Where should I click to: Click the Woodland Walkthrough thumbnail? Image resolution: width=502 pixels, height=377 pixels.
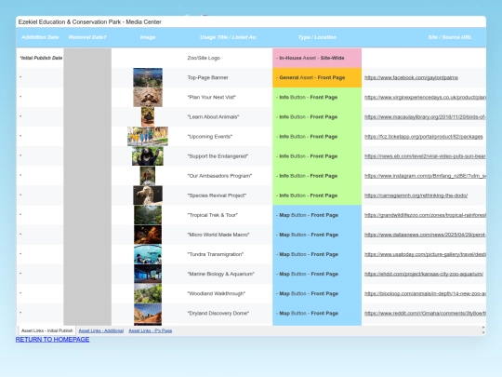click(x=148, y=293)
